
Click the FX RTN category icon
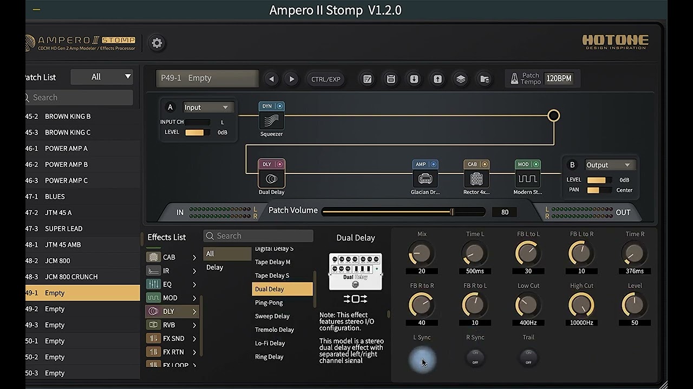click(154, 352)
